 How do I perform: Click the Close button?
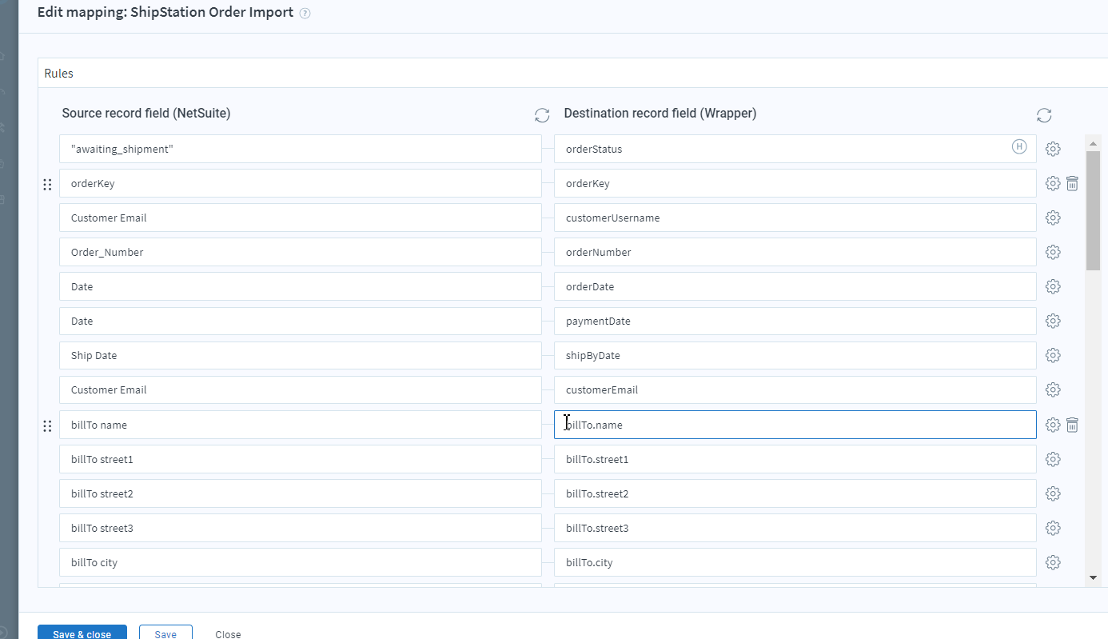coord(228,633)
